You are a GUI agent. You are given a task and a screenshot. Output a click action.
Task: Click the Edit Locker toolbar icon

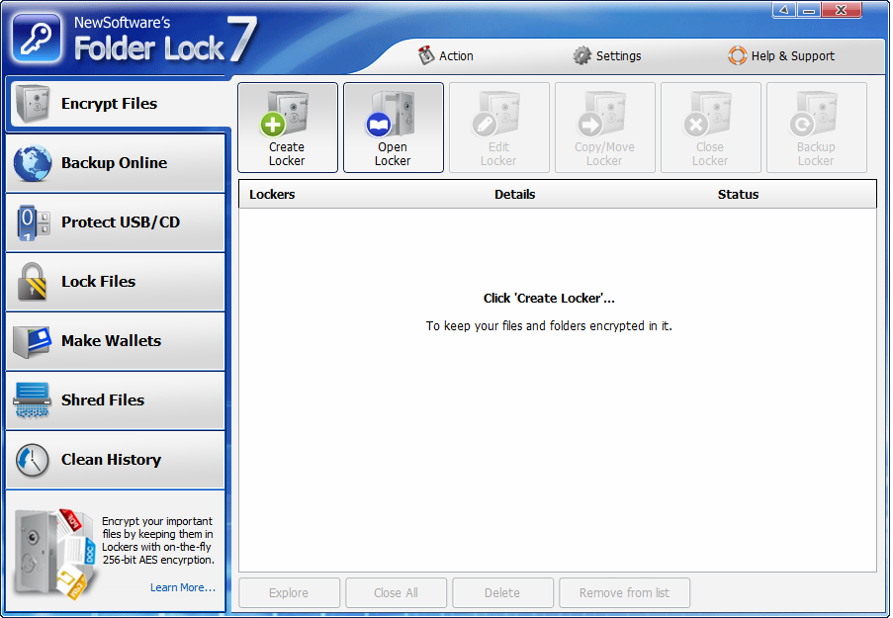[498, 128]
